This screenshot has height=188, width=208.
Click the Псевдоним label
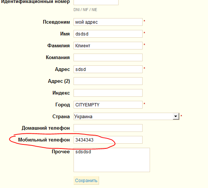[57, 22]
